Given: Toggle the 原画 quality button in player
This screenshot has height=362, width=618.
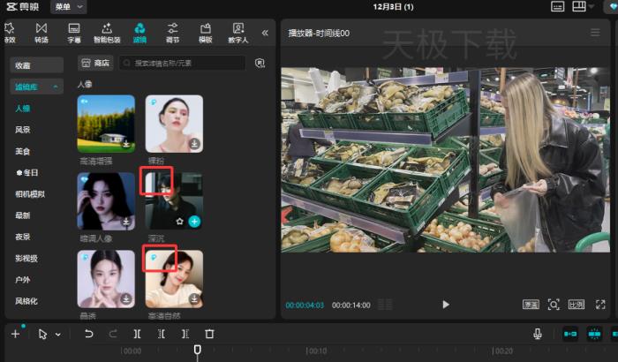Looking at the screenshot, I should [x=531, y=305].
